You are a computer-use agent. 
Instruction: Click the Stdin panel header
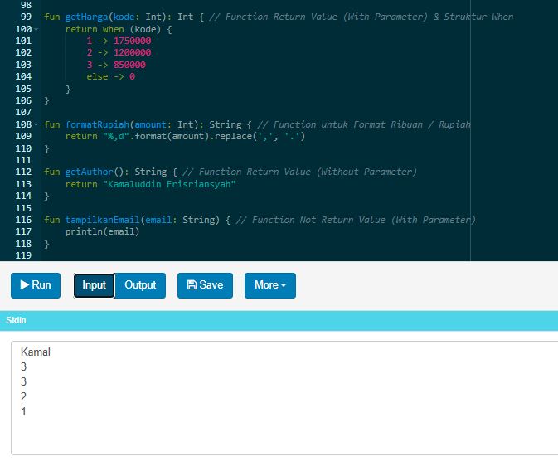[x=279, y=320]
